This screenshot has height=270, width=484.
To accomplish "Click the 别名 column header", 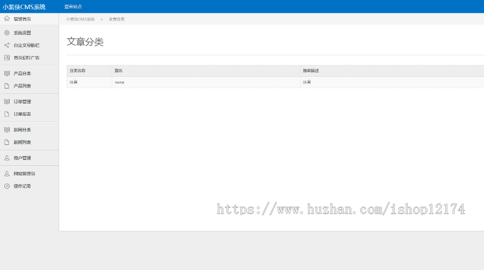I will coord(118,70).
